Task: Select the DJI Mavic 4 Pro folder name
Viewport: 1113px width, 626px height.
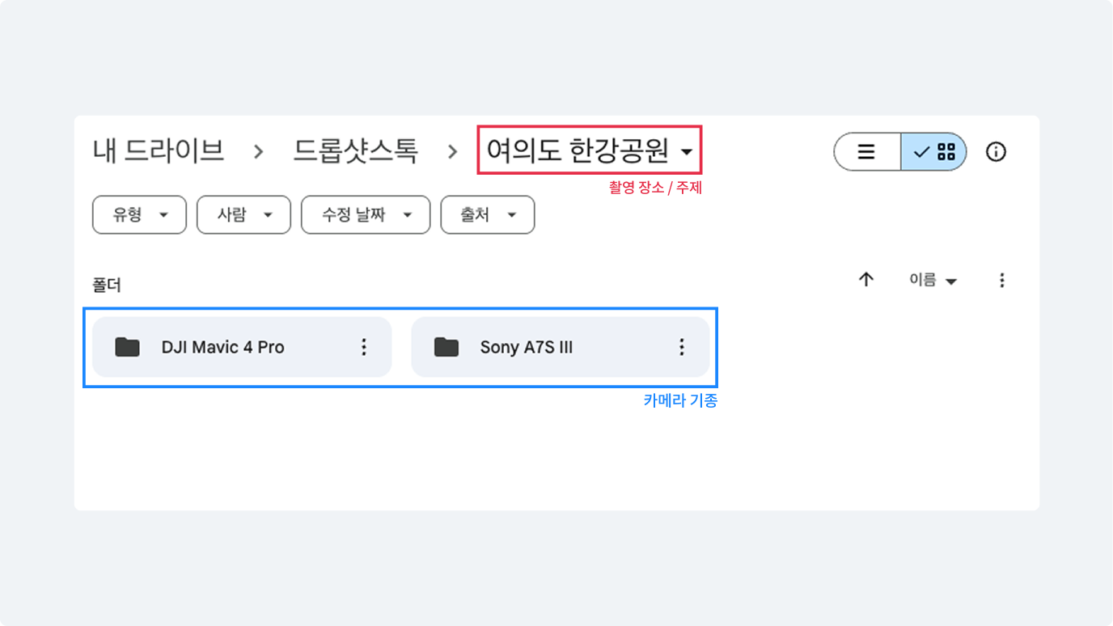Action: pyautogui.click(x=222, y=347)
